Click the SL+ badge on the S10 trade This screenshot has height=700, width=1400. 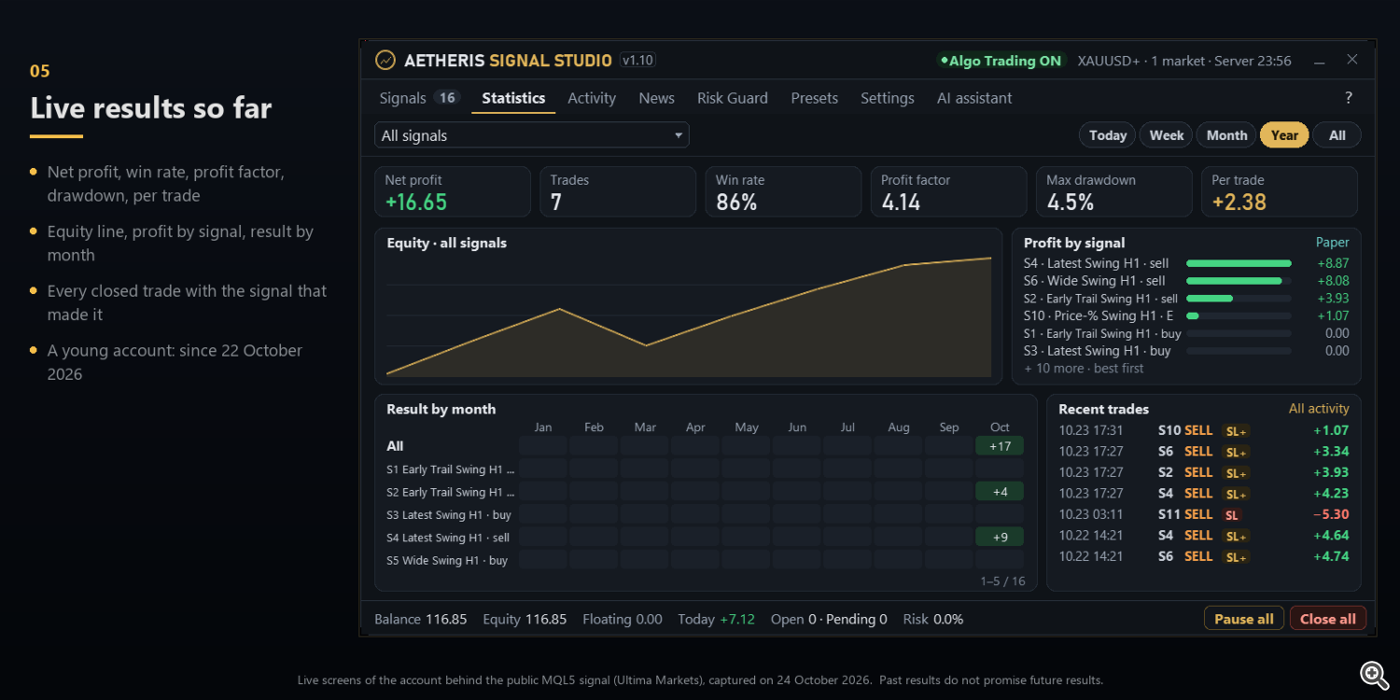tap(1236, 431)
